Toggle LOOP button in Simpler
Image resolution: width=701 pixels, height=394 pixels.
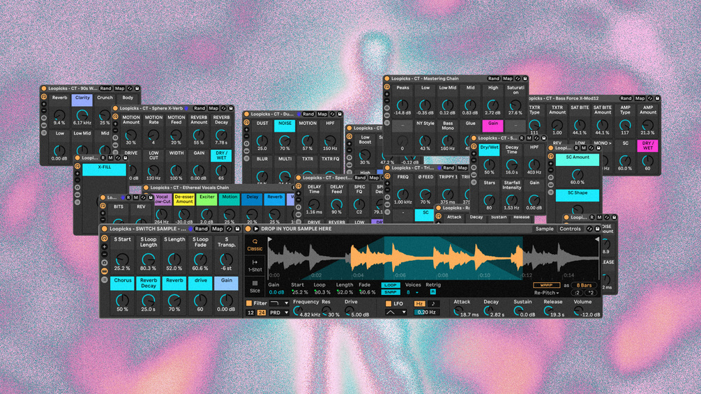pos(391,285)
